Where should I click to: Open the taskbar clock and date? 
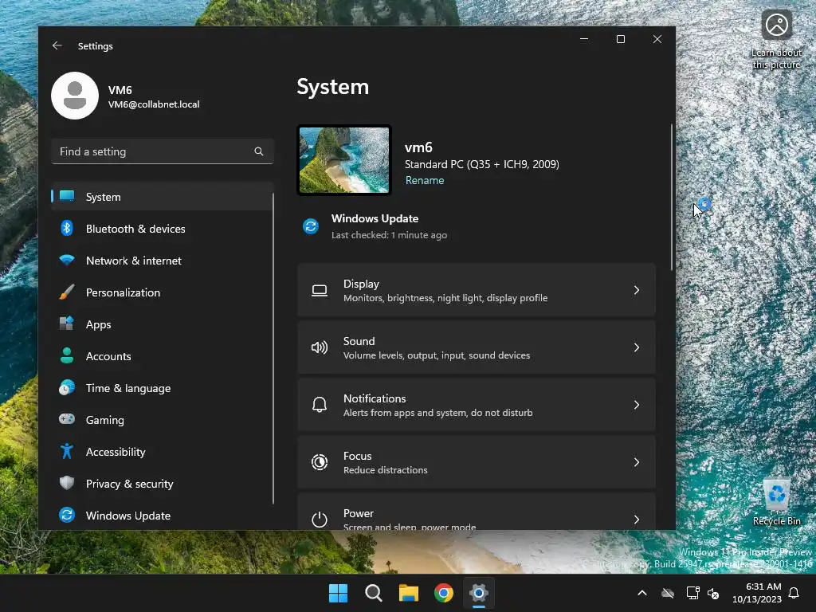pos(757,593)
